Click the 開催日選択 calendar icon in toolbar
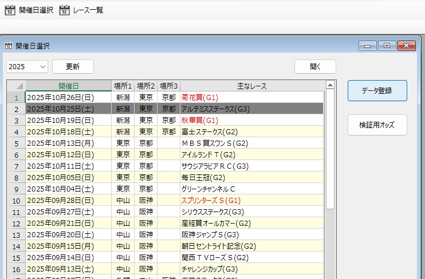Image resolution: width=425 pixels, height=279 pixels. pyautogui.click(x=10, y=10)
